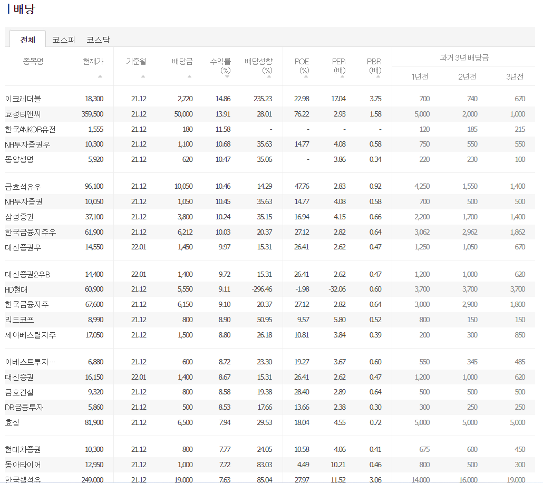Screen dimensions: 543x483
Task: Open stock 대신증권우
Action: pyautogui.click(x=23, y=247)
